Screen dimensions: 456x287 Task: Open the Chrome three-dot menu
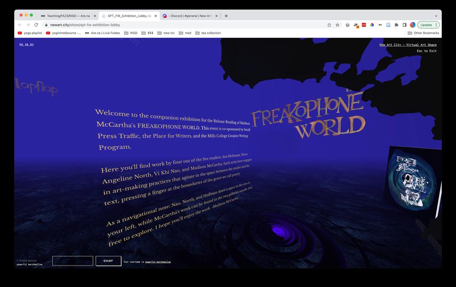point(436,25)
